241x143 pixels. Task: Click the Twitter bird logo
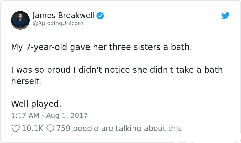coord(225,16)
